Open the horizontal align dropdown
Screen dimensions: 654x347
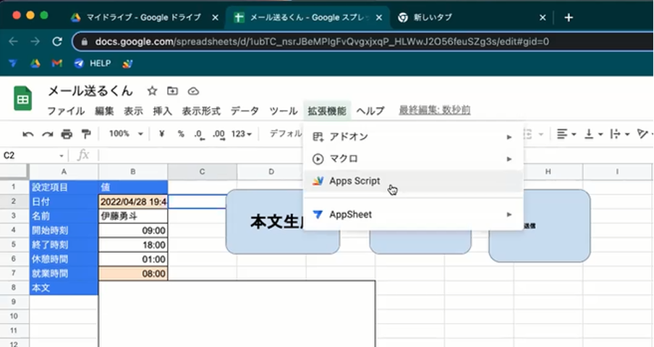[x=566, y=134]
